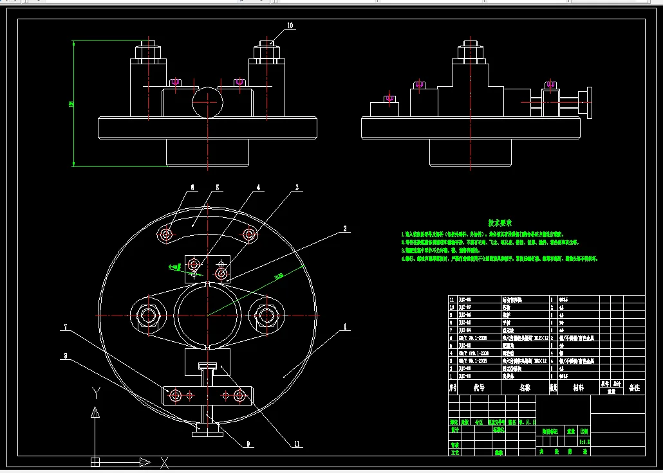Select the 总计 header cell in parts list

617,384
